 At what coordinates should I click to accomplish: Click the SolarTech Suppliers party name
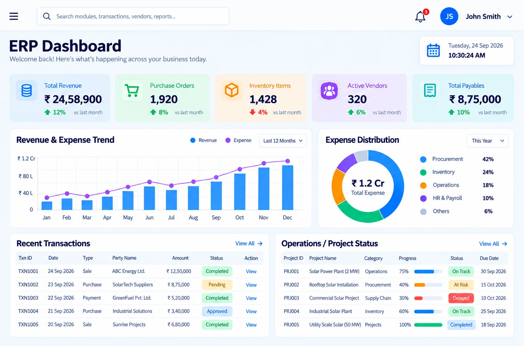133,285
